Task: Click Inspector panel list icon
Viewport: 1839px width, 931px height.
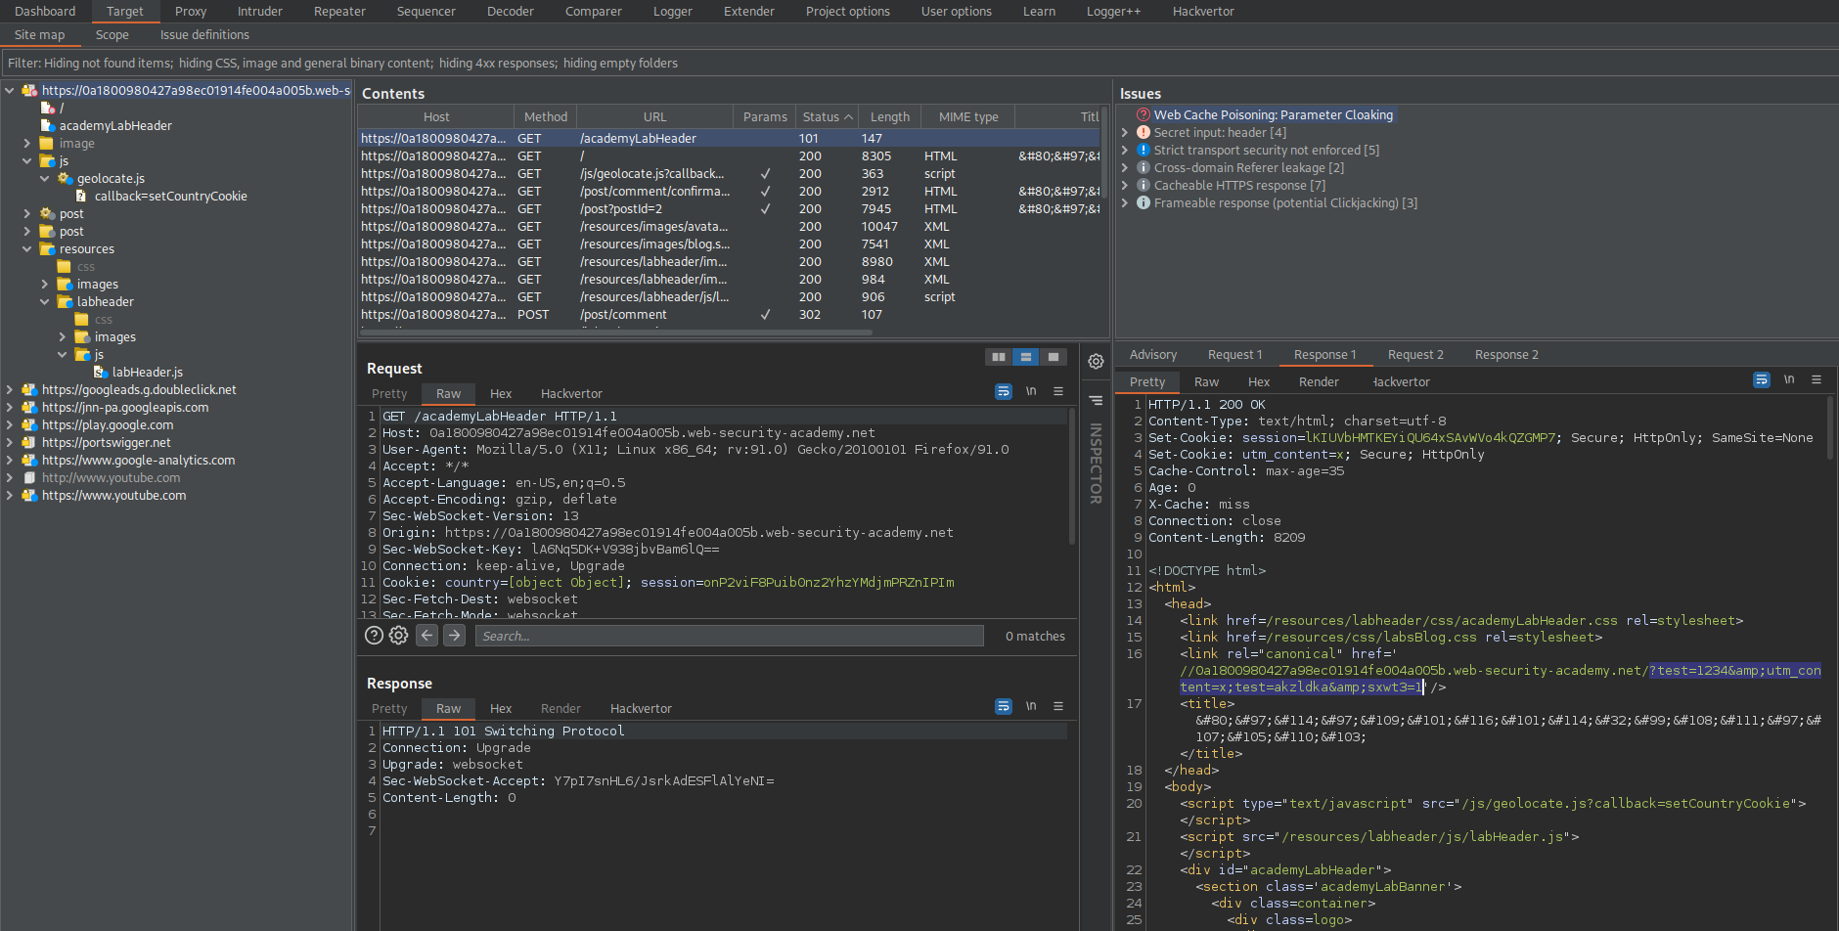Action: 1096,400
